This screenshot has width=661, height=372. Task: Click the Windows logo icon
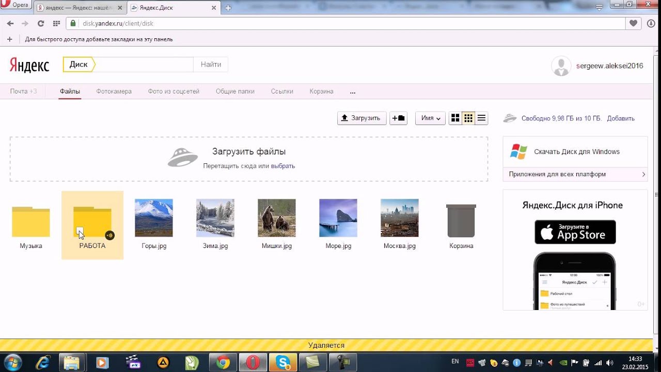click(518, 151)
